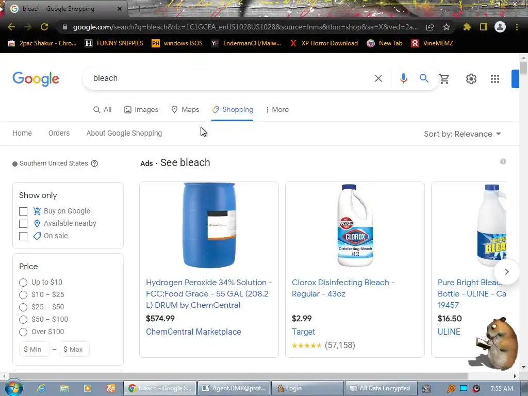Open the VineMEMZ bookmark

[433, 43]
